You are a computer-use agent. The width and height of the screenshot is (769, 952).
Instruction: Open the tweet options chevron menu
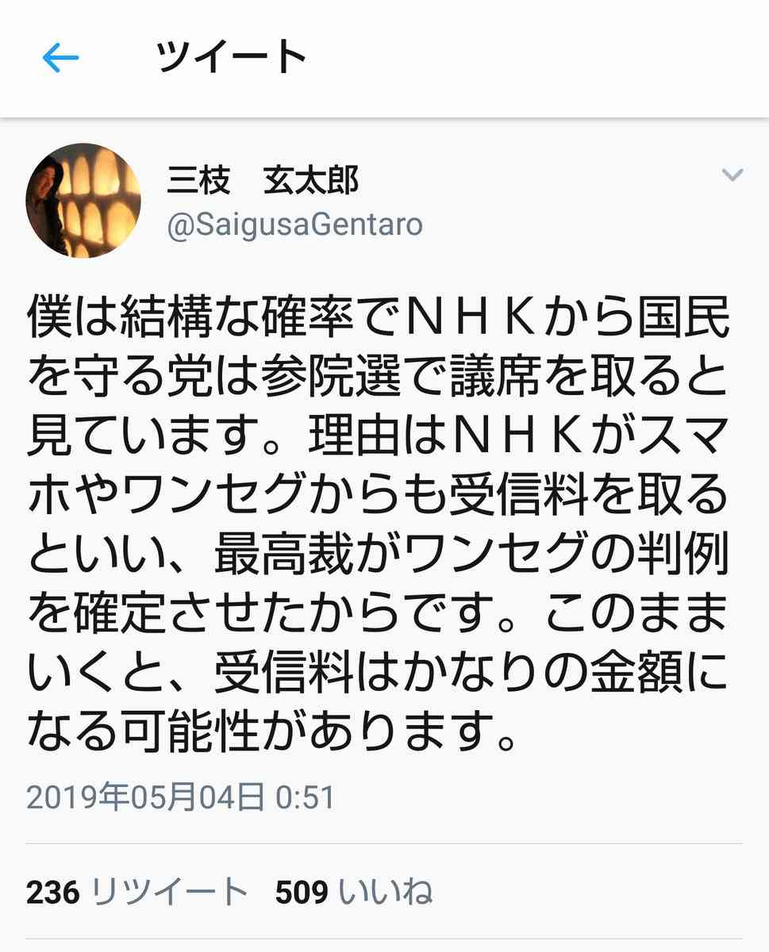(732, 175)
